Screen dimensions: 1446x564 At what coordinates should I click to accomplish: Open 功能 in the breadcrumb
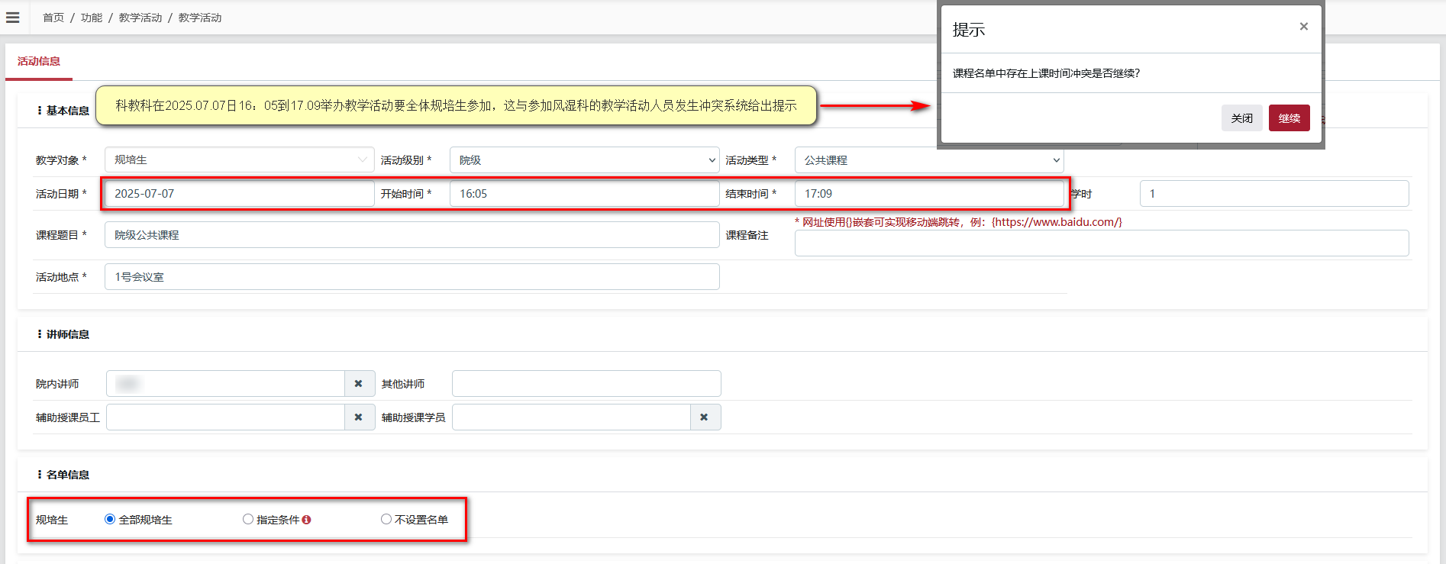92,18
